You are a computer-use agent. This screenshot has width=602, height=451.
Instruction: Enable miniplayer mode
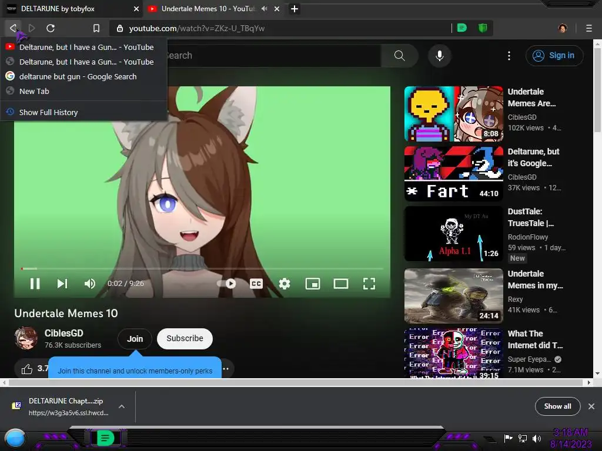click(313, 284)
